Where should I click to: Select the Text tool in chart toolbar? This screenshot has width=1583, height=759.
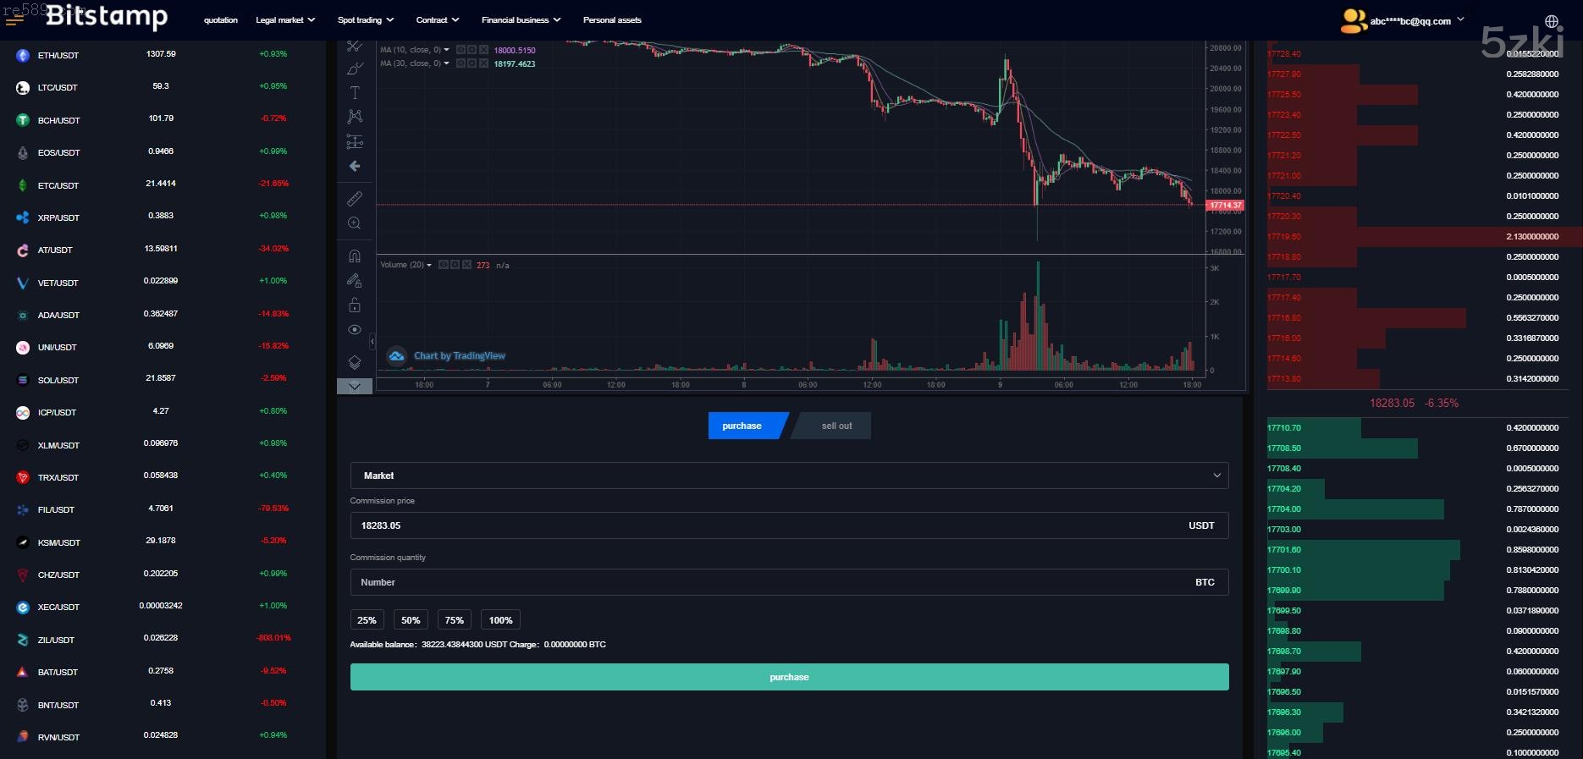[x=355, y=92]
